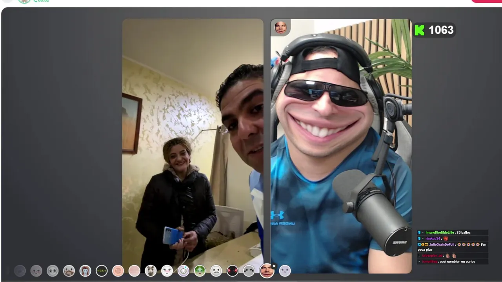
Task: Select the pale pink skin filter
Action: (134, 271)
